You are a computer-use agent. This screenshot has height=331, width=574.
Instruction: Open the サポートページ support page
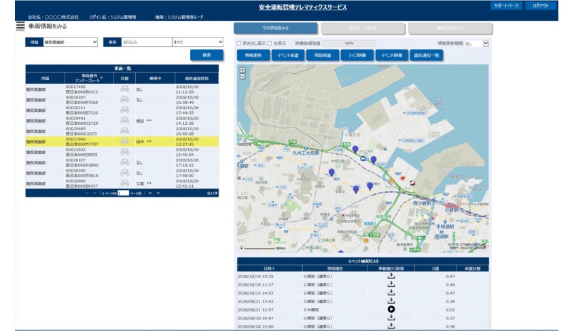tap(506, 6)
